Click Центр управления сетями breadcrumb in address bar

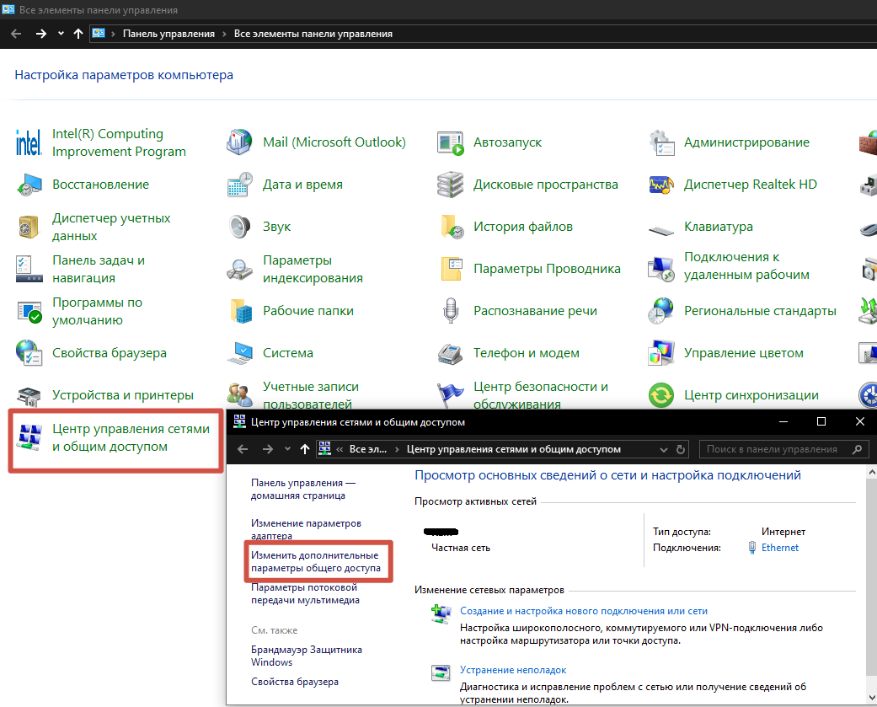[x=513, y=449]
